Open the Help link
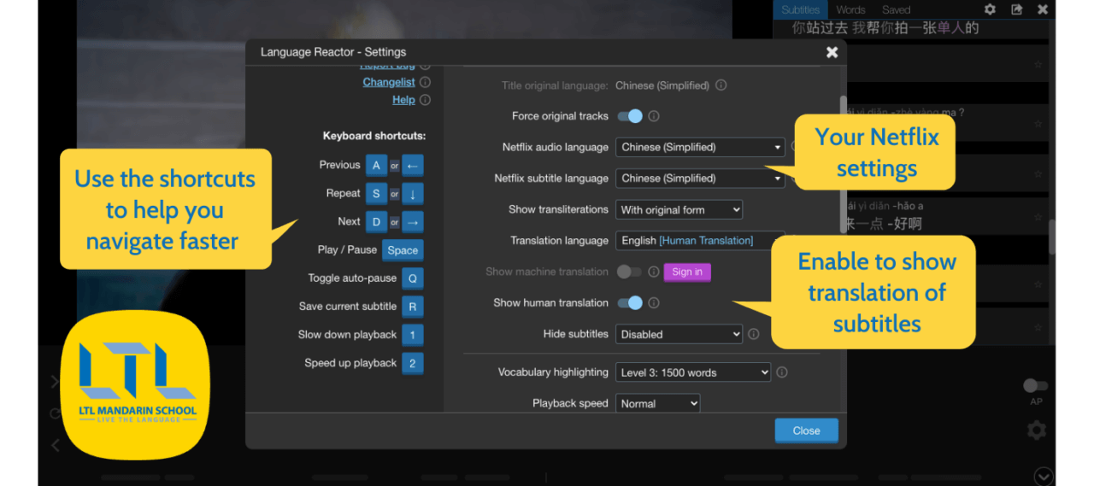1094x486 pixels. (x=403, y=100)
